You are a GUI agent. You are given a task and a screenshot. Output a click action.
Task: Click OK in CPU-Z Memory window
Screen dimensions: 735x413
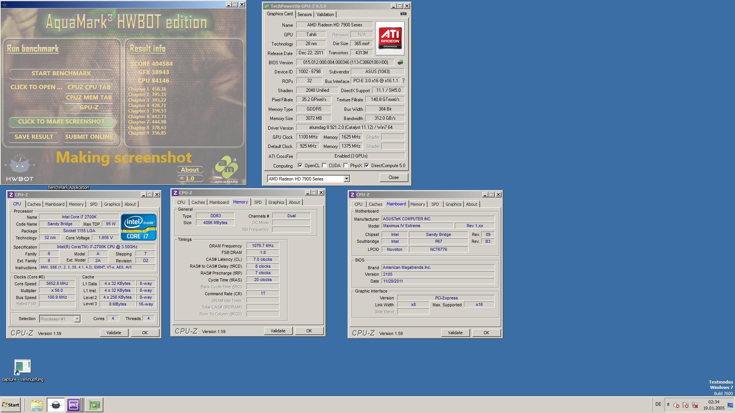click(309, 331)
